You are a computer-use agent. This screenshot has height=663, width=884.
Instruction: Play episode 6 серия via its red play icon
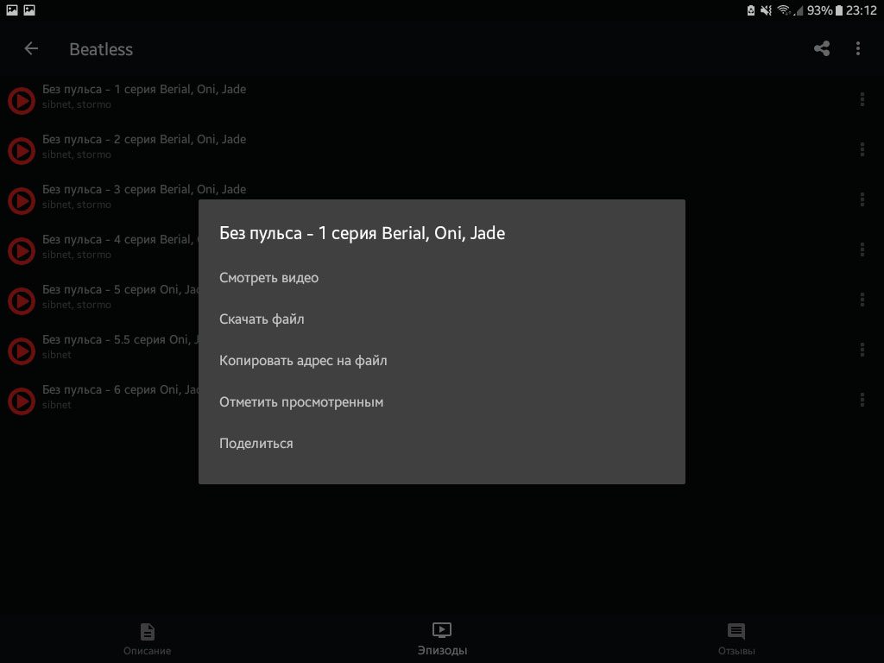click(x=22, y=401)
